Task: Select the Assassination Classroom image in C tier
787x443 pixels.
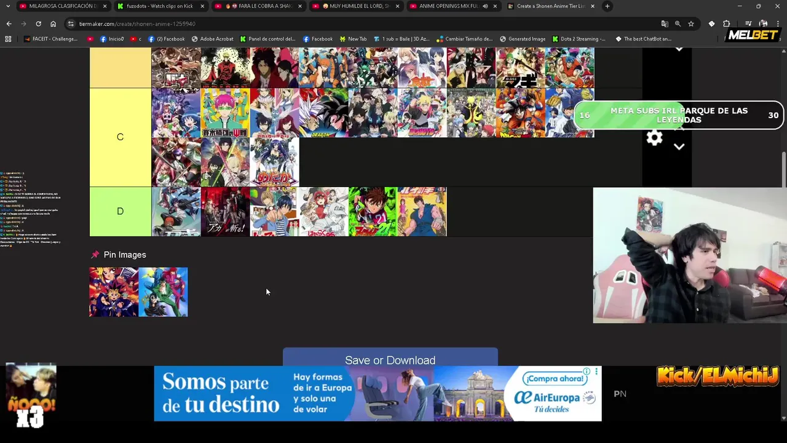Action: [x=471, y=113]
